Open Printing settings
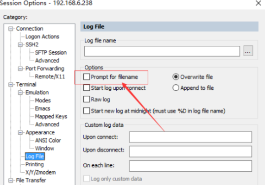 (34, 164)
